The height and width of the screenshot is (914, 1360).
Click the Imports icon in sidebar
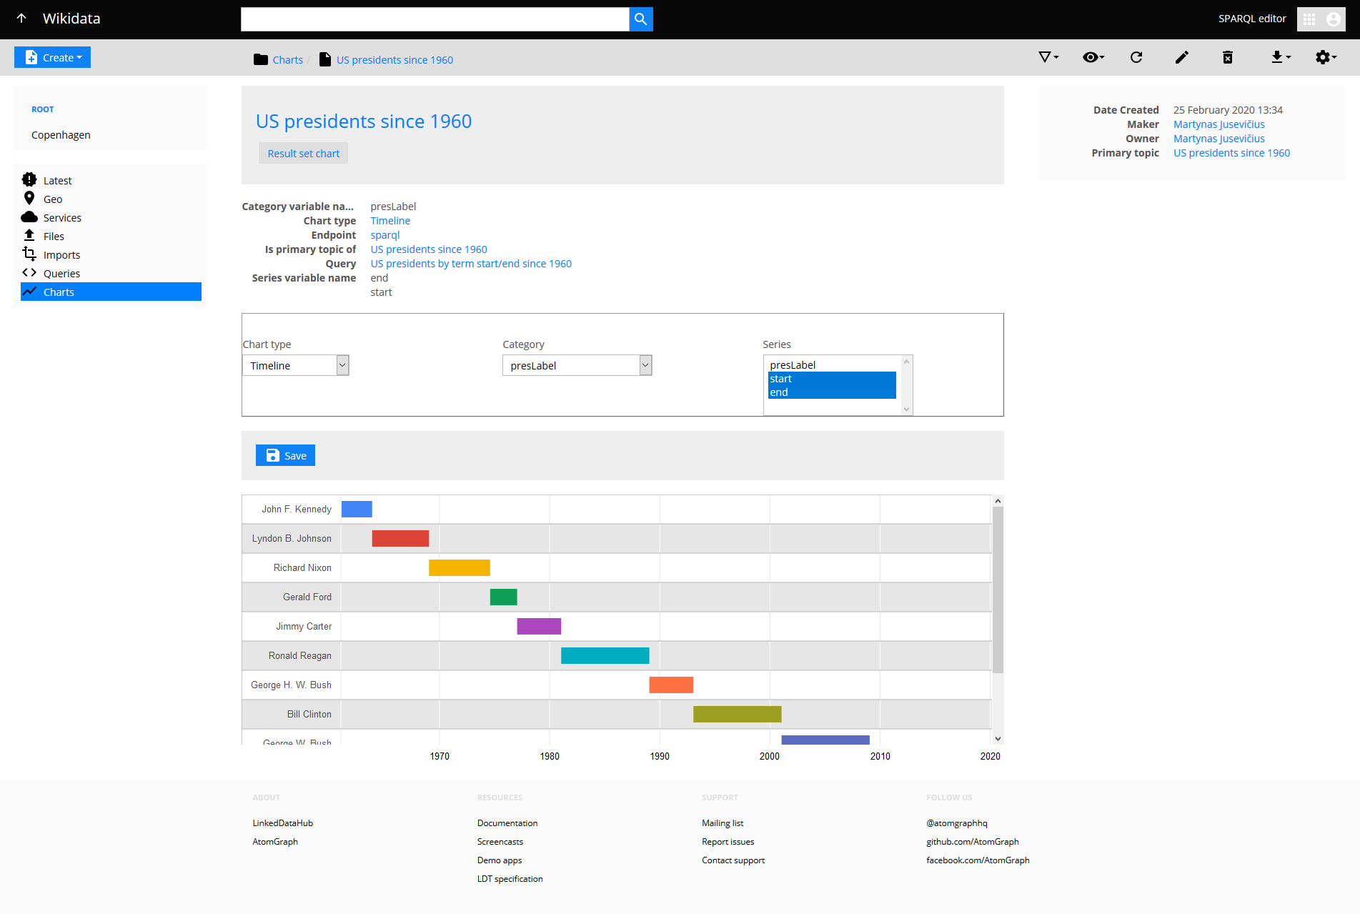tap(29, 254)
